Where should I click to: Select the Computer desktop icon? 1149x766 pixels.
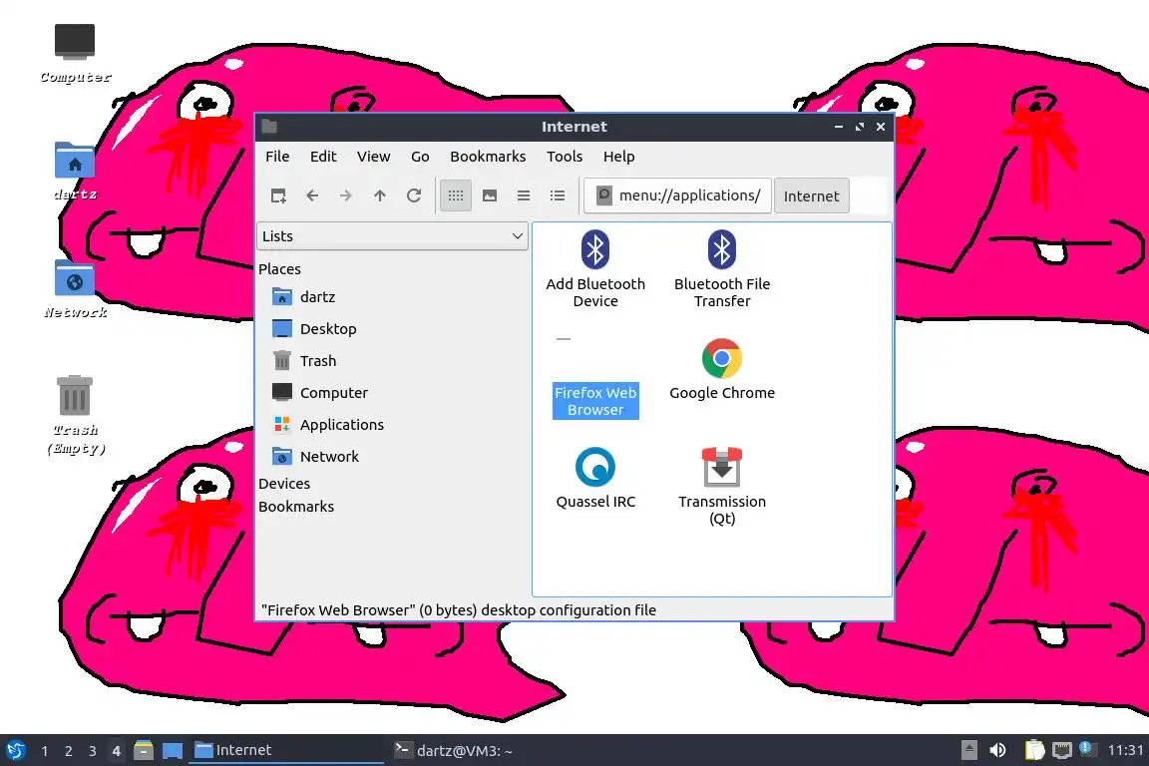(x=75, y=54)
